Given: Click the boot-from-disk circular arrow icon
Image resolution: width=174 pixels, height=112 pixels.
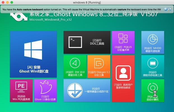Looking at the screenshot, I should click(x=152, y=88).
